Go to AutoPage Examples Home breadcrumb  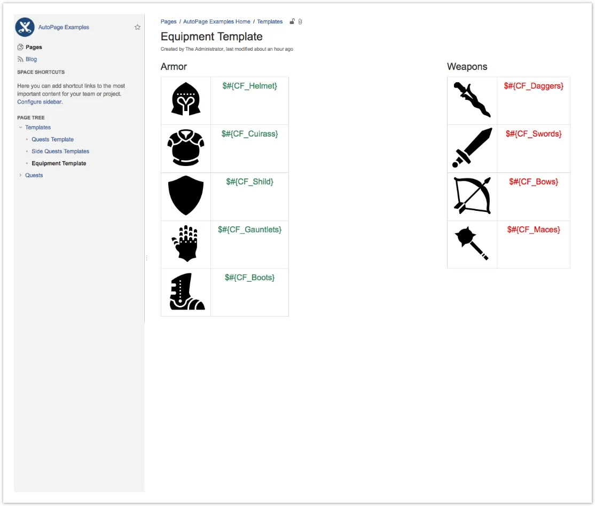(216, 22)
